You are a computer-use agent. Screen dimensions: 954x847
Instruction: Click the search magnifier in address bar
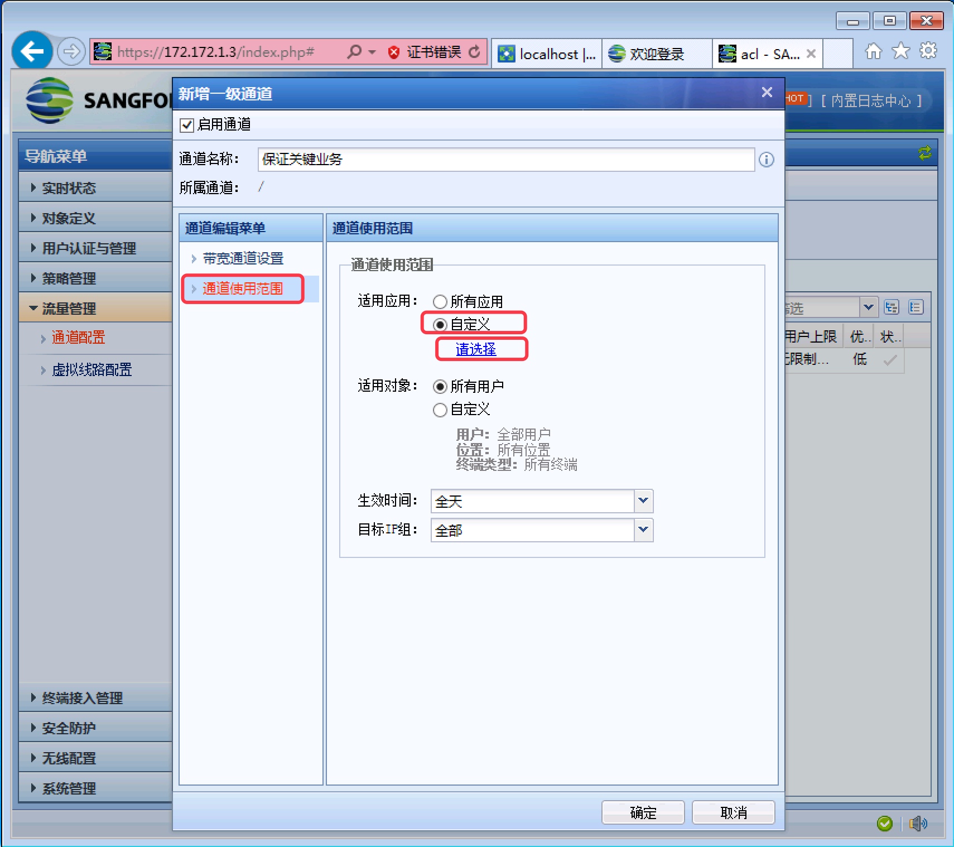[x=354, y=52]
